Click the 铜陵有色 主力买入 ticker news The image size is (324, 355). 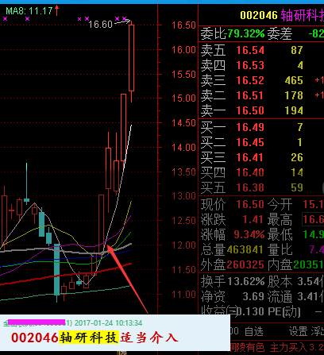277,348
